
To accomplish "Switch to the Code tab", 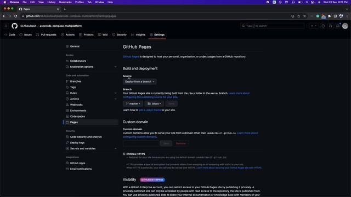I will (x=10, y=34).
